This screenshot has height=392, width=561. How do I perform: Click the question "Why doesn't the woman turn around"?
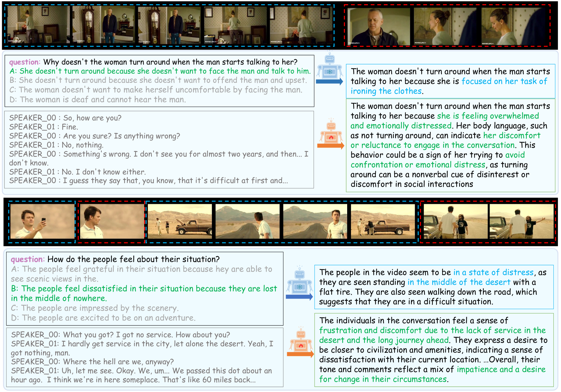click(x=154, y=62)
